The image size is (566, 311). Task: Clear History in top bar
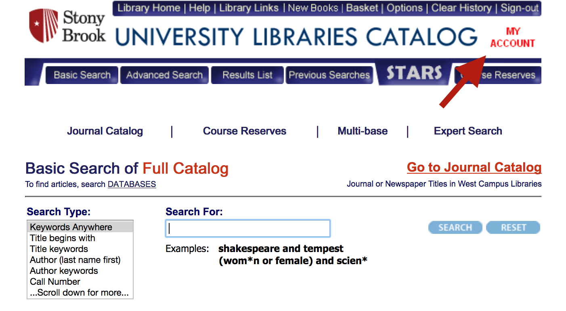click(x=461, y=8)
